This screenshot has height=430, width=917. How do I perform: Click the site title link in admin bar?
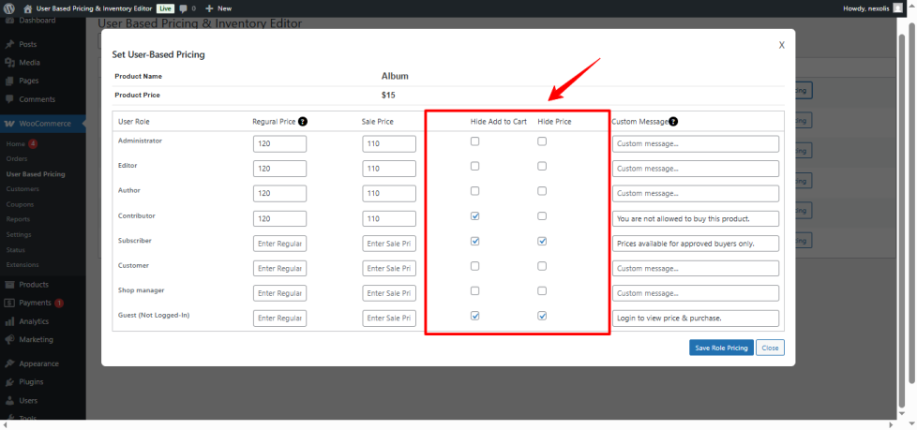(x=94, y=8)
